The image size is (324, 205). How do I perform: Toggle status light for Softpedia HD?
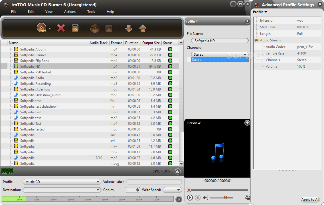(170, 67)
